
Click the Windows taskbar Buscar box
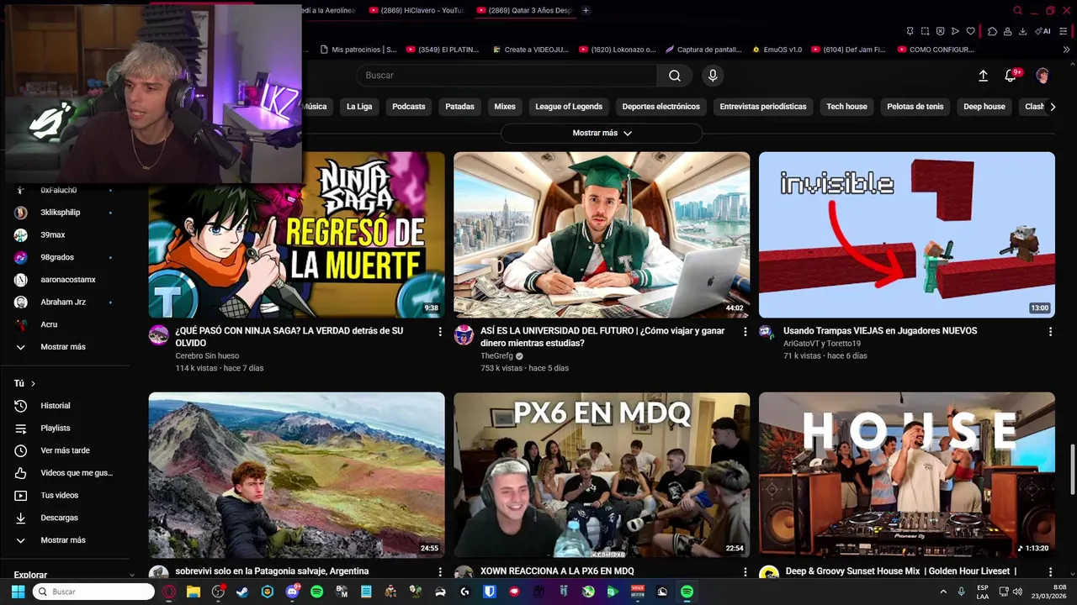pos(93,592)
